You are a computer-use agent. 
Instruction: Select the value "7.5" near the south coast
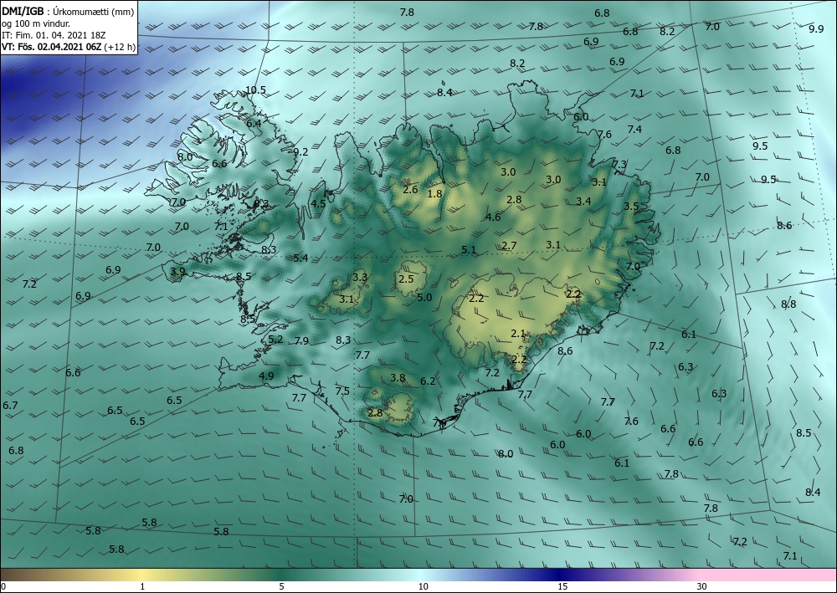[x=342, y=391]
